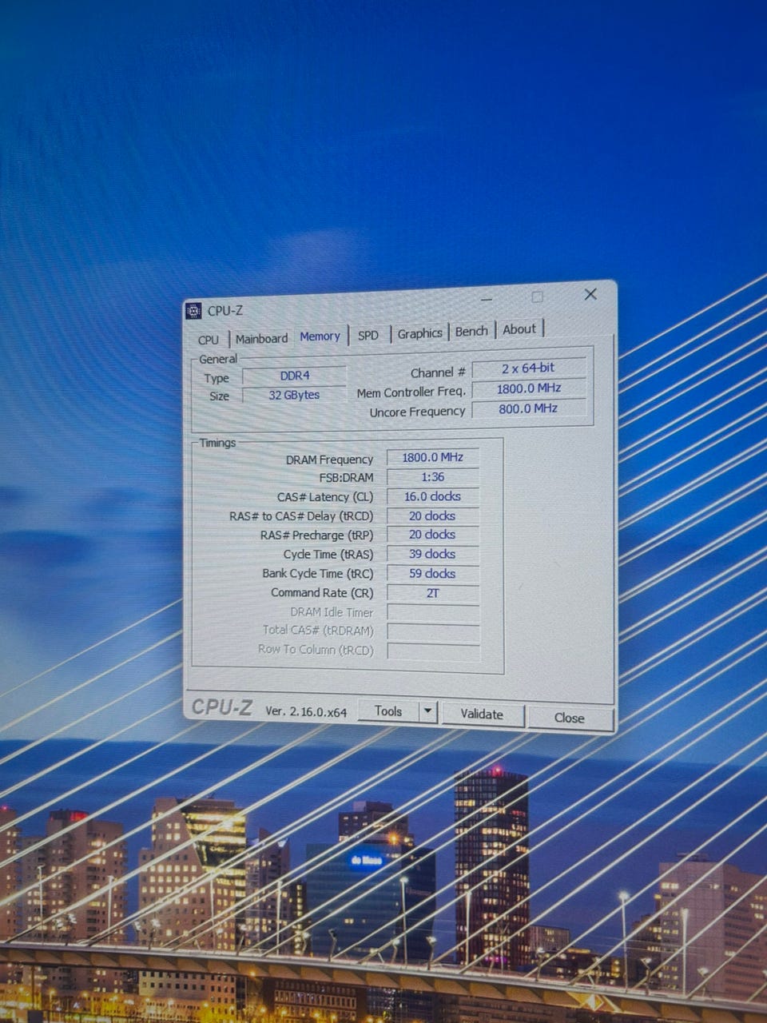
Task: Click the CAS# Latency (CL) label
Action: point(325,497)
